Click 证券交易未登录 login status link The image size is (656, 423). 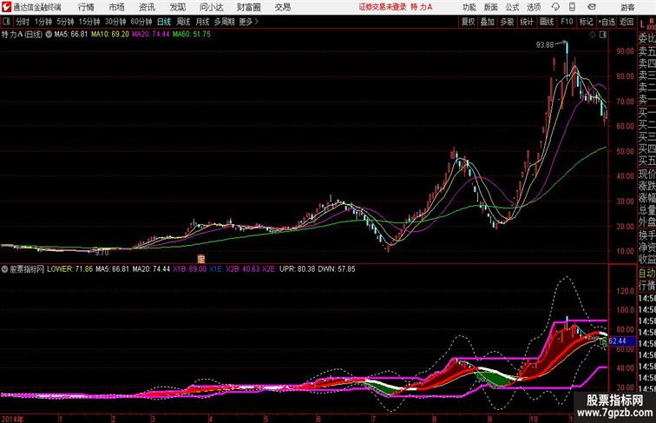383,7
